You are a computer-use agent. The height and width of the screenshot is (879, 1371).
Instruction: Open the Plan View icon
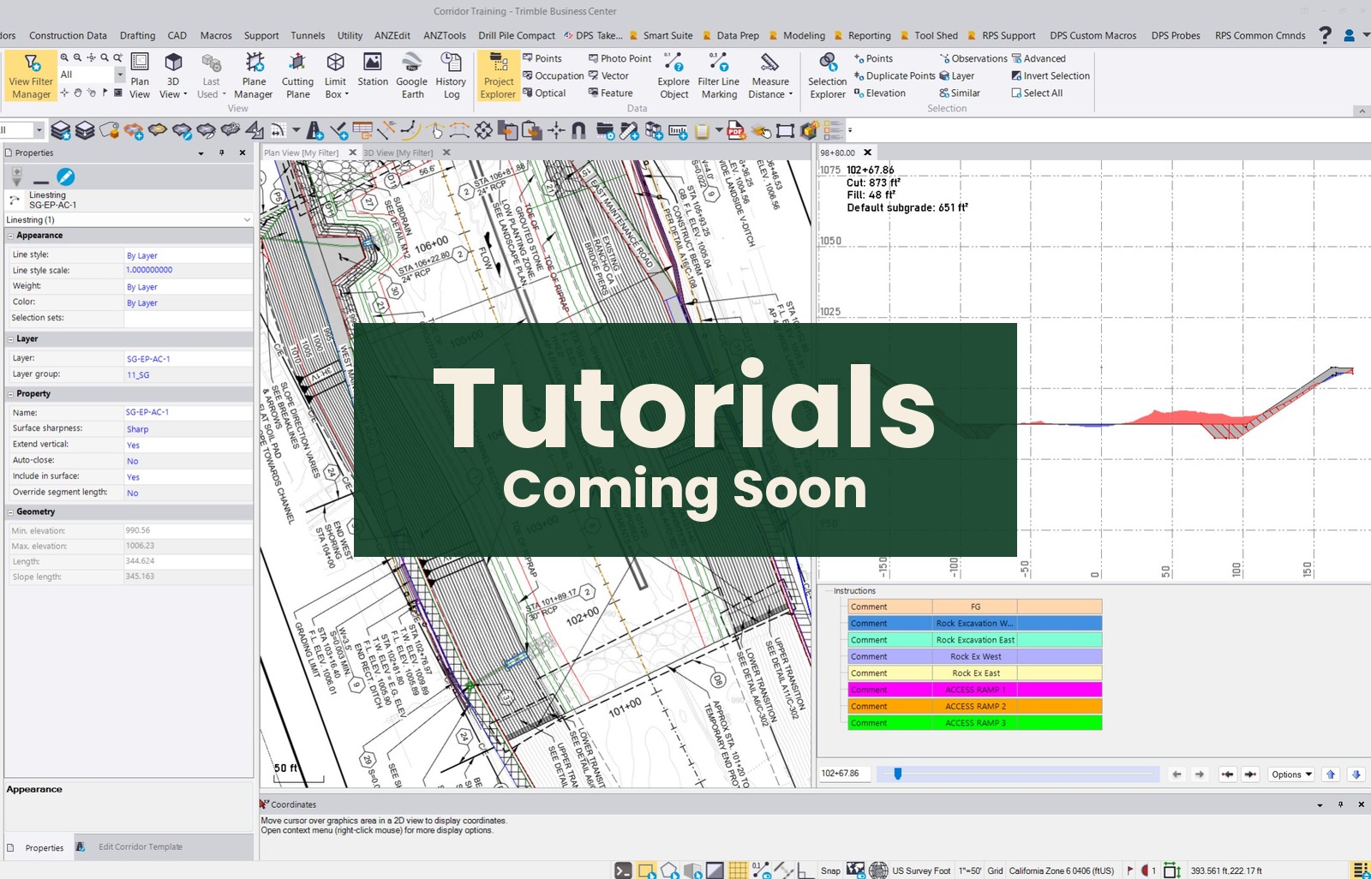pyautogui.click(x=140, y=75)
